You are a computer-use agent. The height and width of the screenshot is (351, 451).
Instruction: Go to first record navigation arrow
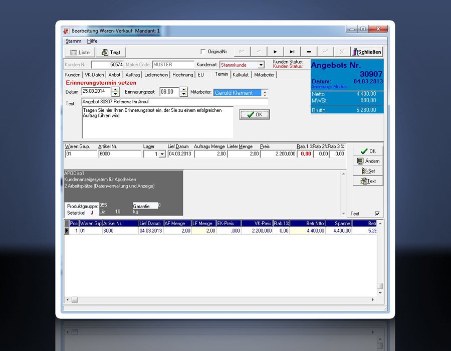click(242, 52)
